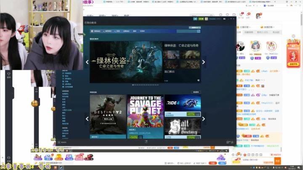
Task: Select the daily ranking tab in the chat panel
Action: point(239,32)
